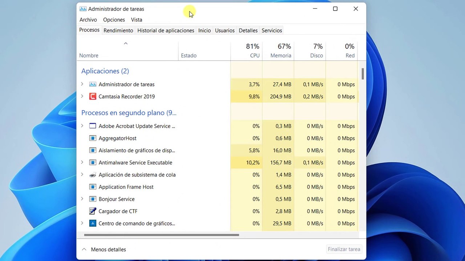Open the Opciones menu
Screen dimensions: 465x261
pyautogui.click(x=114, y=20)
